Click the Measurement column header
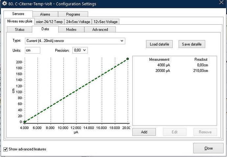Image resolution: width=227 pixels, height=157 pixels. tap(159, 59)
